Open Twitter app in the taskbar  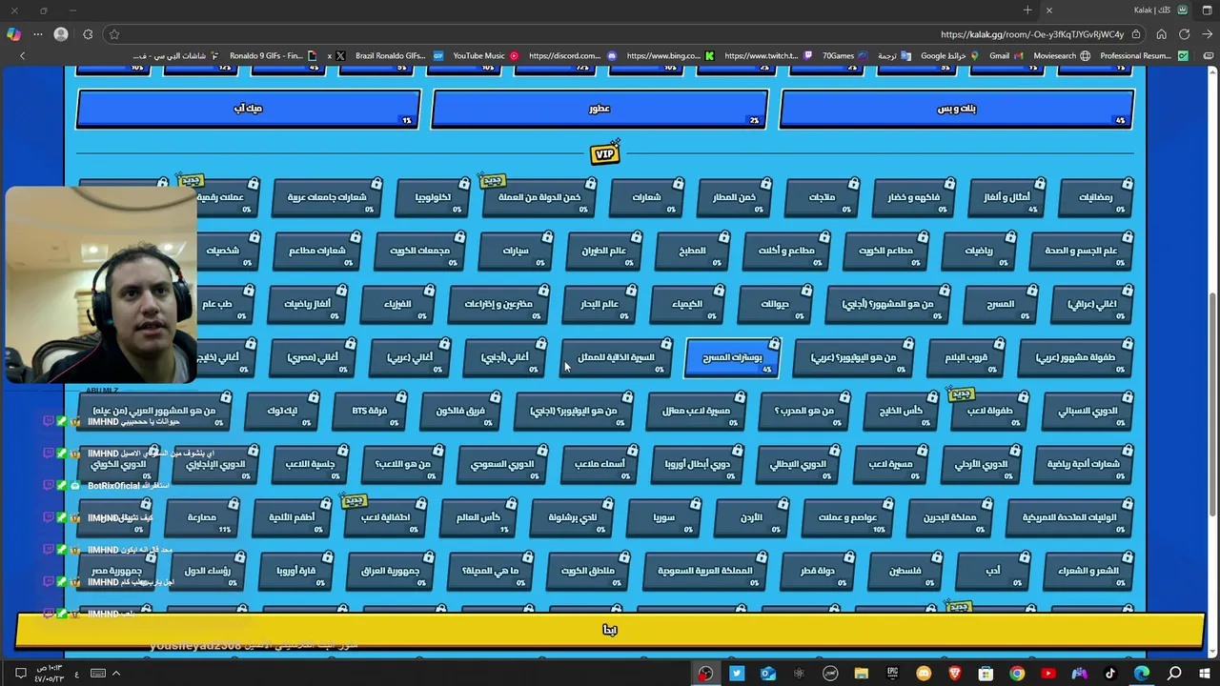point(737,674)
